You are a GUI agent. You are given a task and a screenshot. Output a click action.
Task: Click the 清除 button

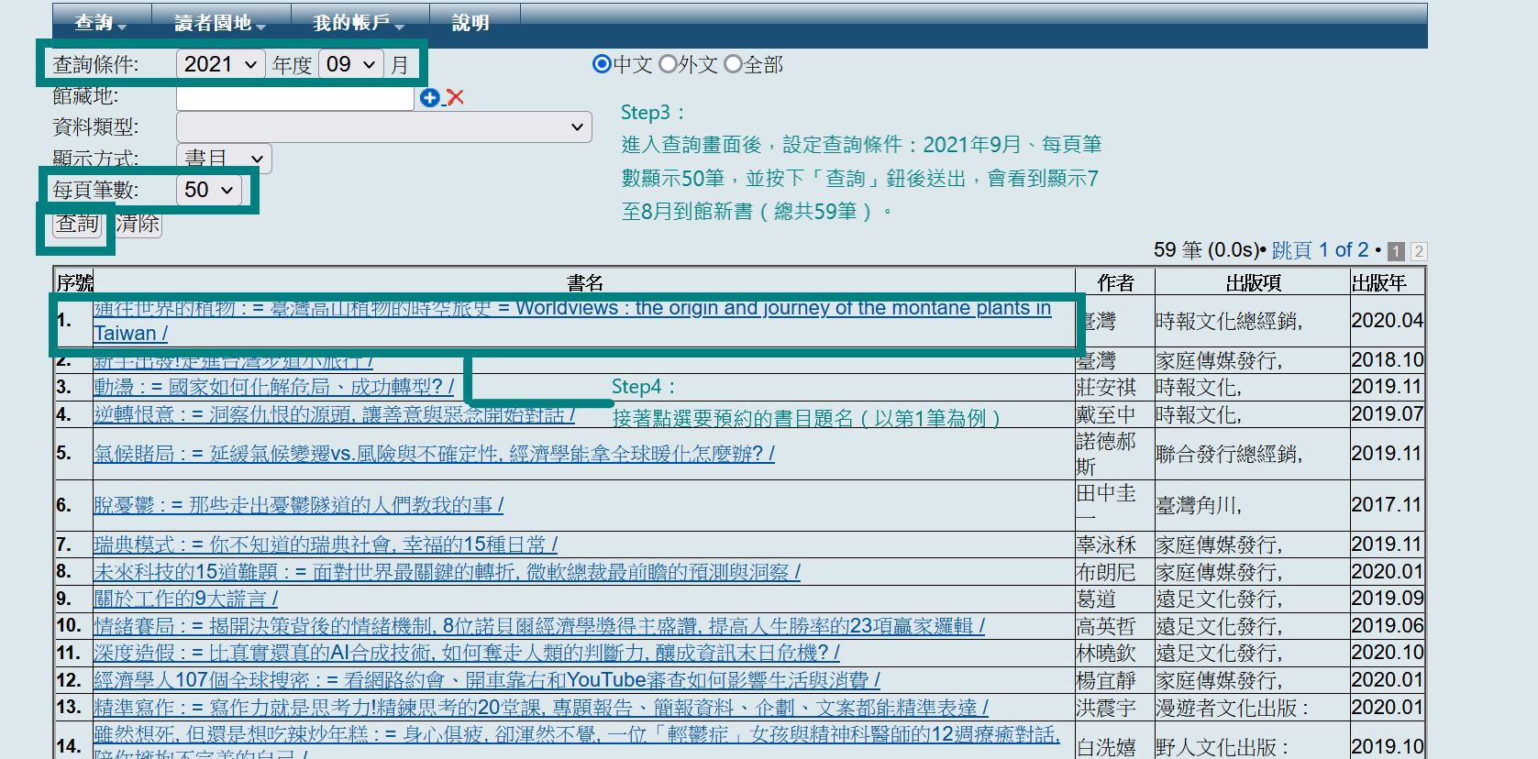[138, 223]
